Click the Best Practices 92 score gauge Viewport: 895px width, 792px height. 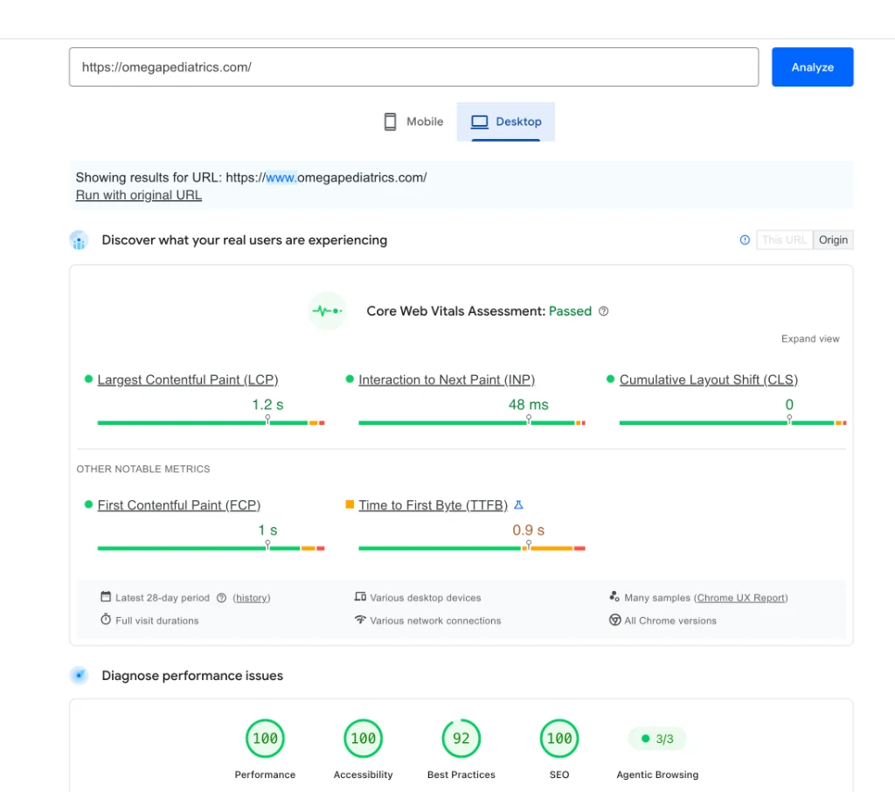tap(461, 739)
